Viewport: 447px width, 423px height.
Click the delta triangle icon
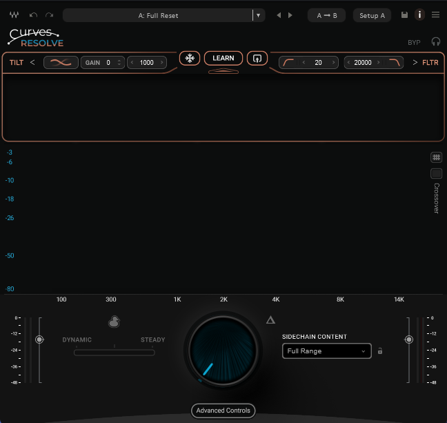coord(270,319)
